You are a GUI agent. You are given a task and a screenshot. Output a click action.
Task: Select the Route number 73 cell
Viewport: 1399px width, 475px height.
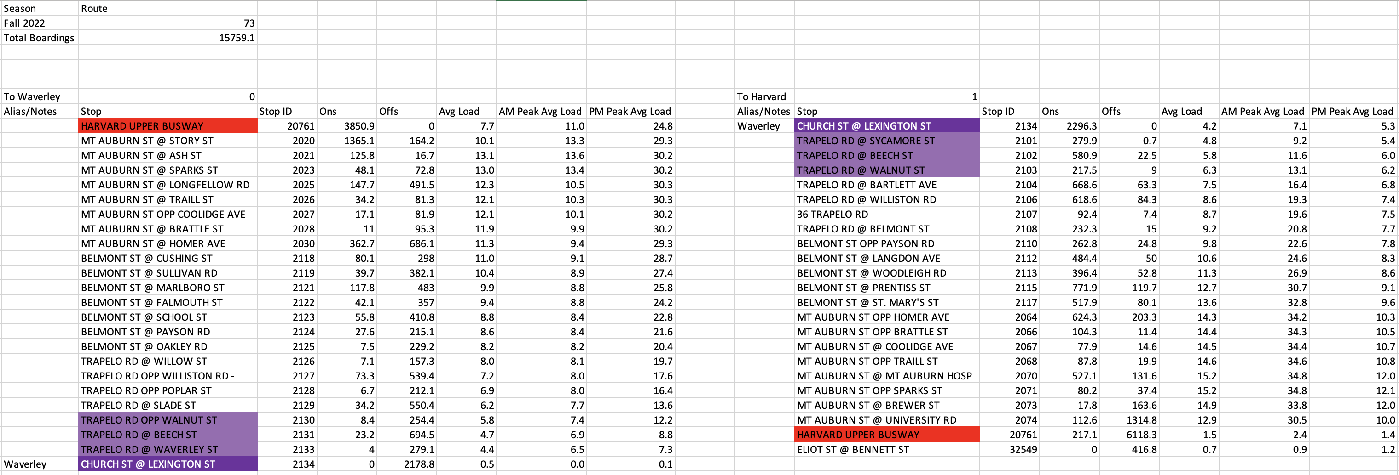click(167, 23)
